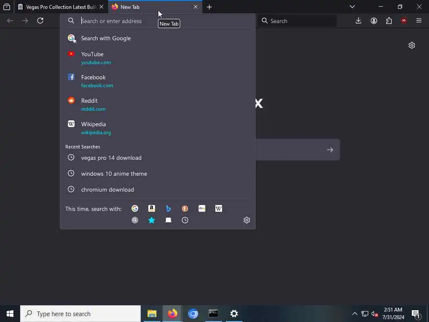429x322 pixels.
Task: Open the Extensions puzzle icon
Action: [x=389, y=21]
